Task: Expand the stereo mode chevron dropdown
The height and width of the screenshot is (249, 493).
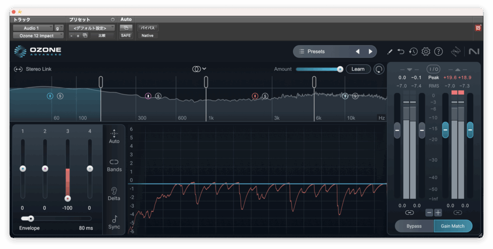Action: (204, 69)
